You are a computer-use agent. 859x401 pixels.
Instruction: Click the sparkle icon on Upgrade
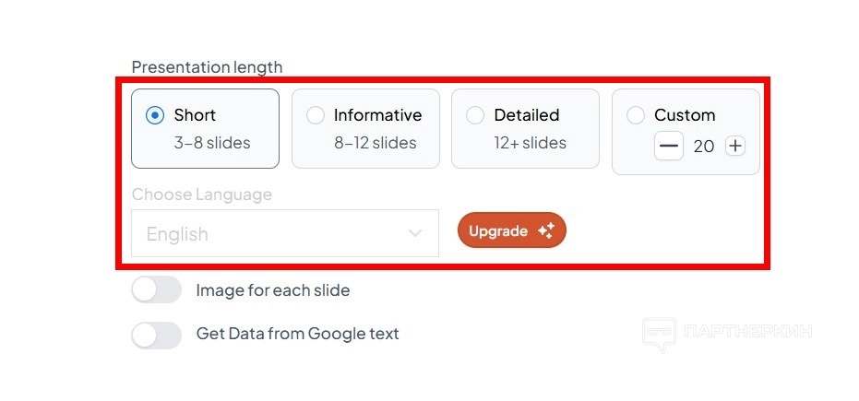545,230
